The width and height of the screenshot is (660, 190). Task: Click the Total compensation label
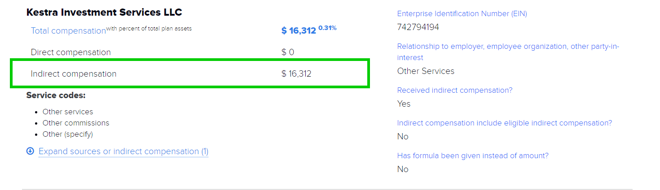(68, 31)
